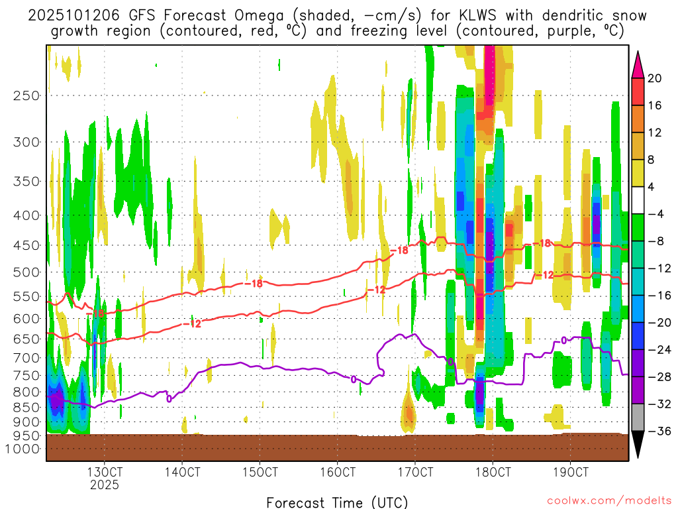Click the 250 pressure level label
This screenshot has width=678, height=509.
[x=25, y=95]
